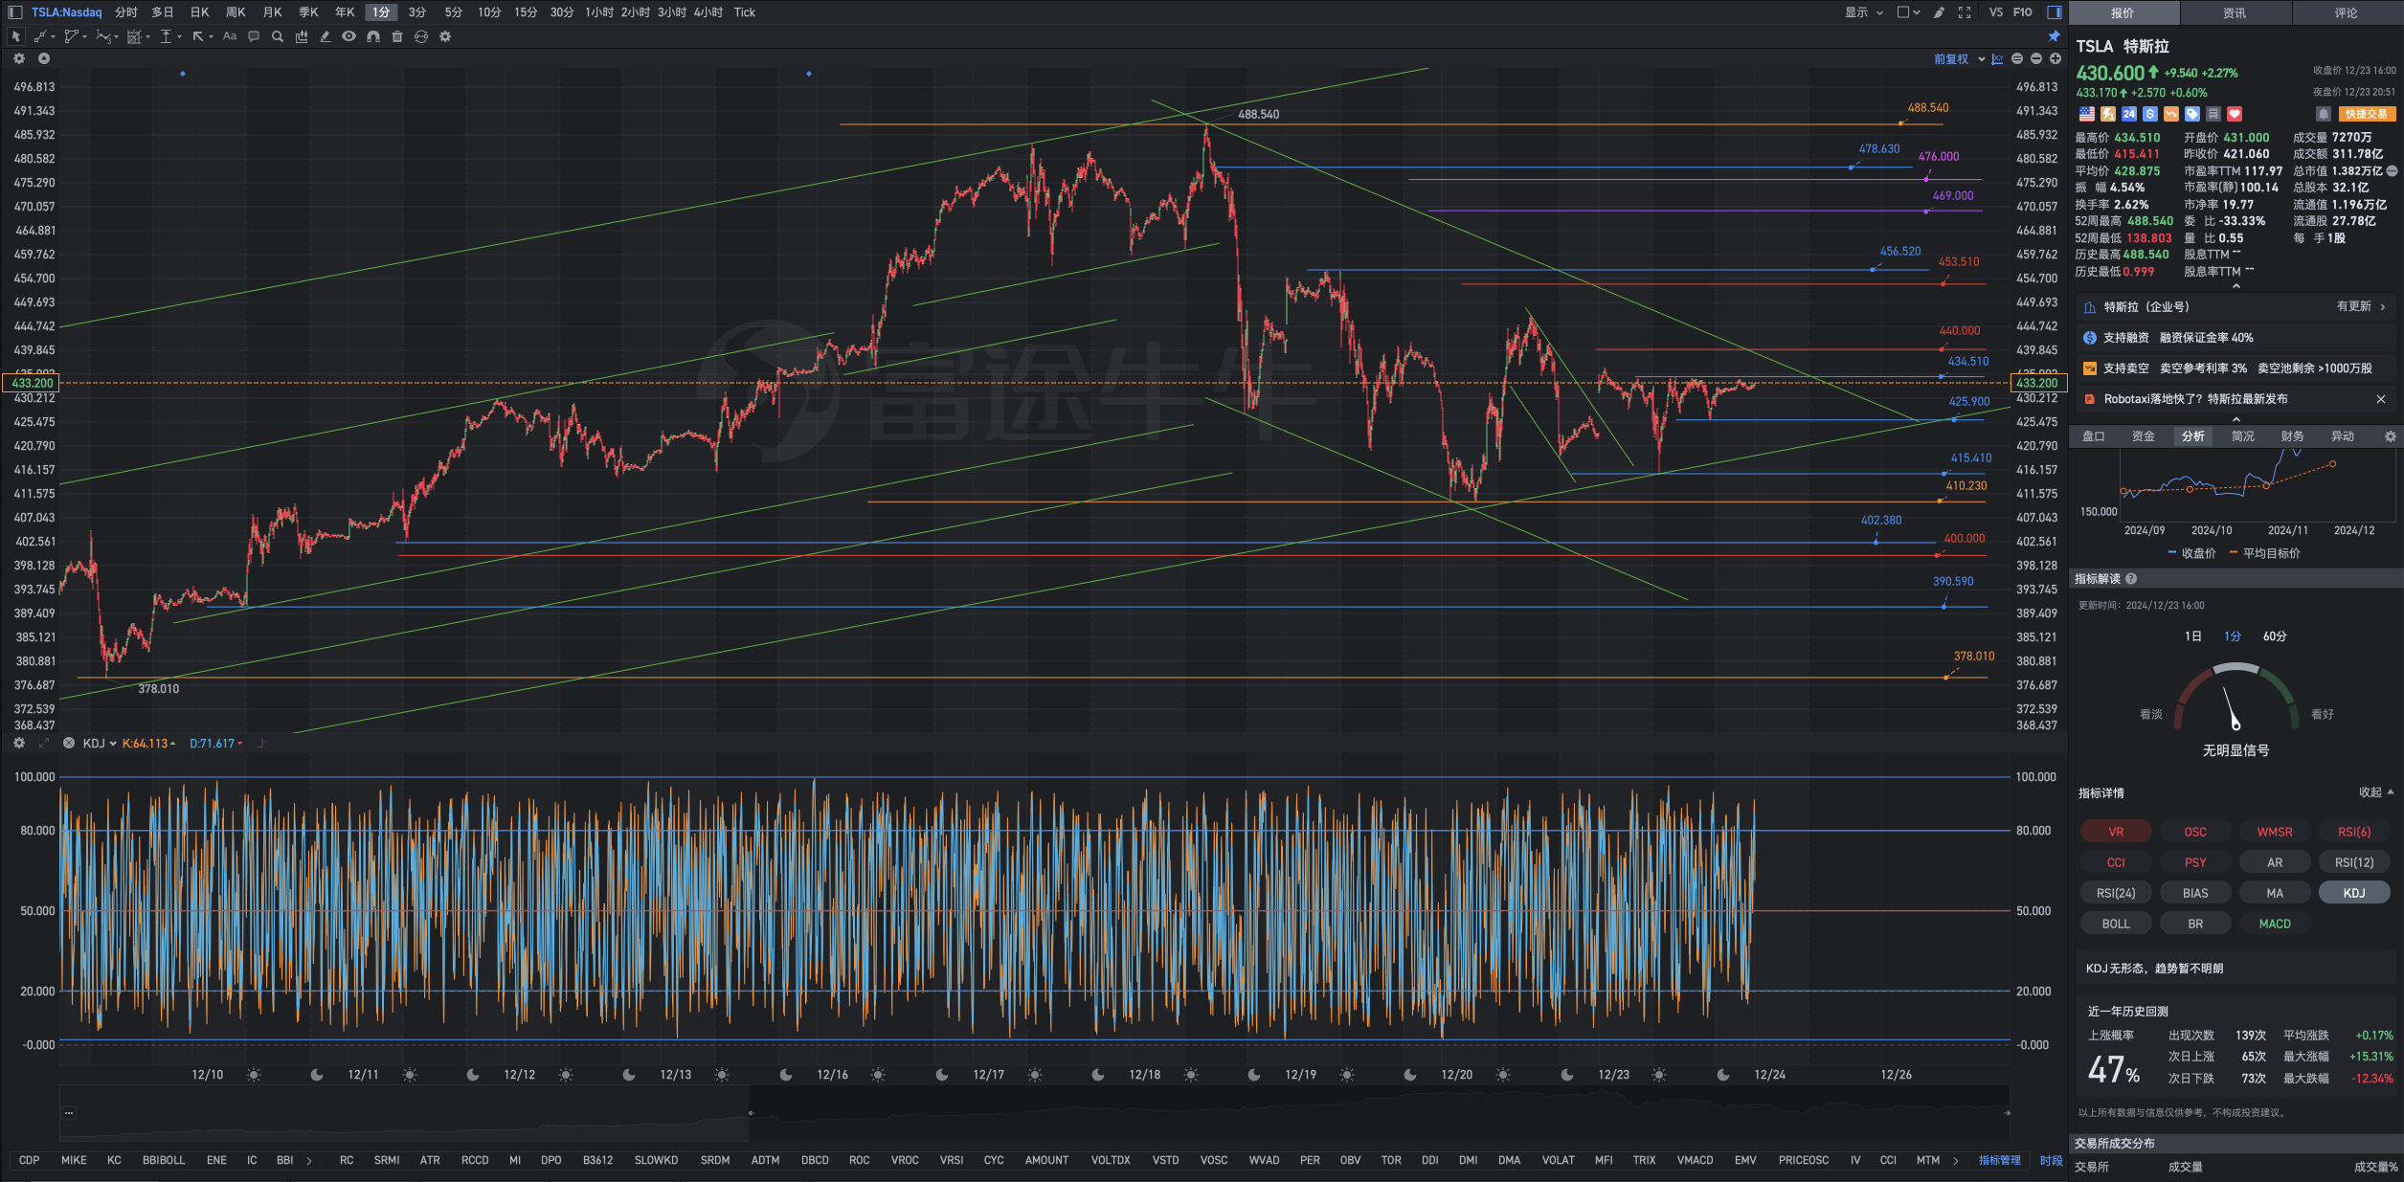Toggle the magnet snap mode
The image size is (2404, 1182).
coord(373,36)
